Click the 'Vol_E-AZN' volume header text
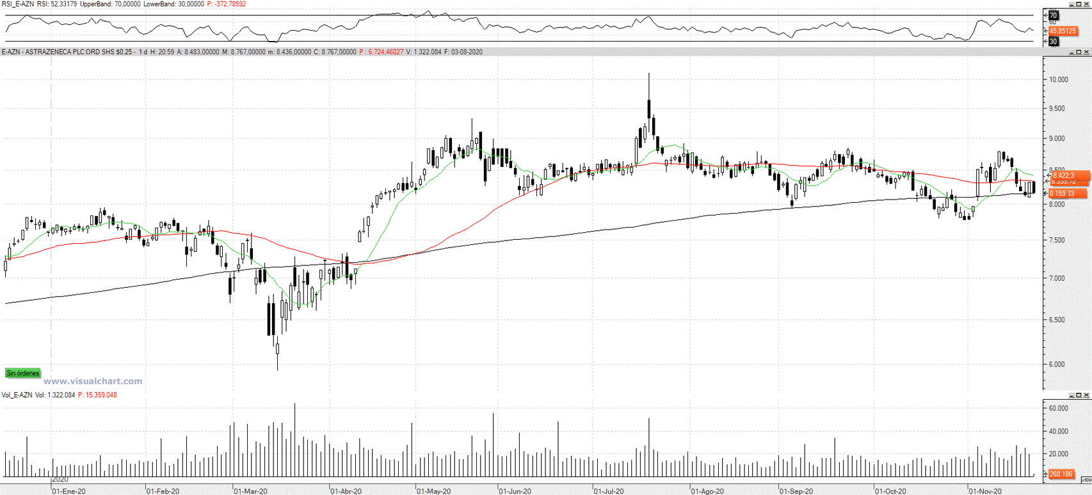 [17, 395]
